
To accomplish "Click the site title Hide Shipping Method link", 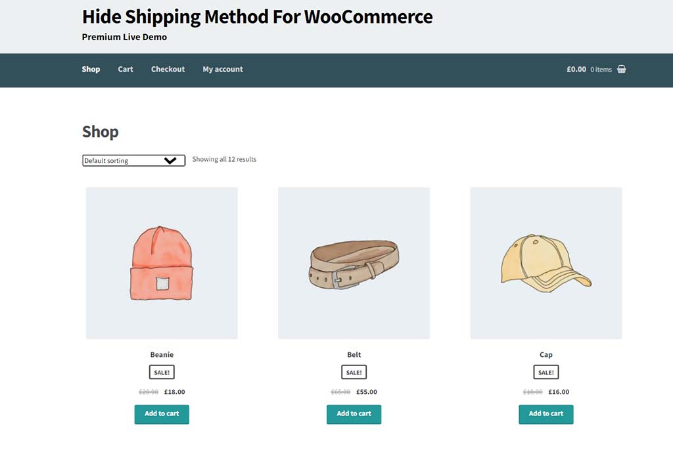I will click(257, 16).
